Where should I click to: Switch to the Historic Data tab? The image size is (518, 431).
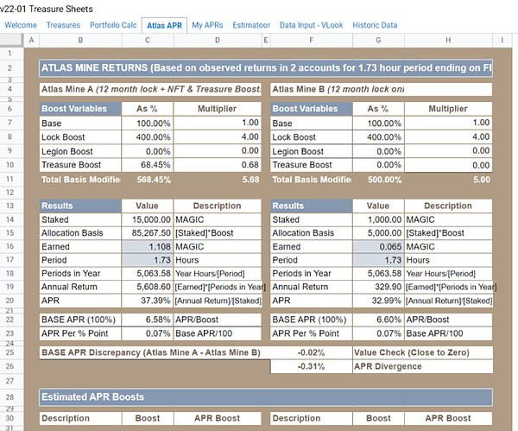click(x=375, y=25)
